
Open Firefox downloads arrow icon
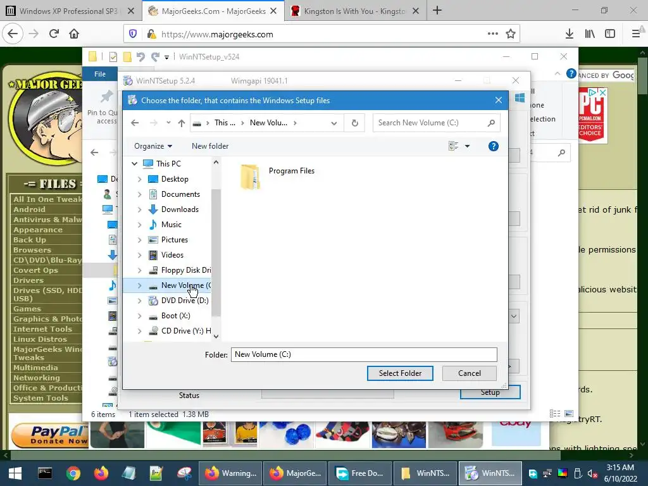(569, 34)
